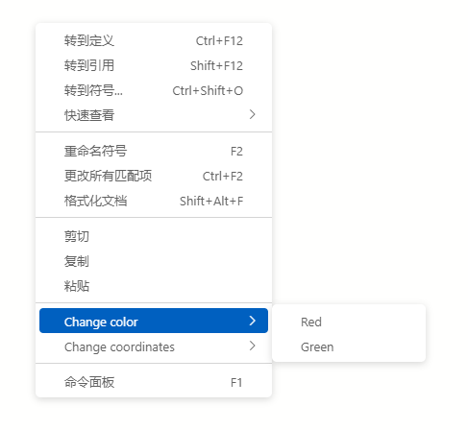This screenshot has height=430, width=468.
Task: Choose 更改所有匹配项 menu entry
Action: coord(154,176)
